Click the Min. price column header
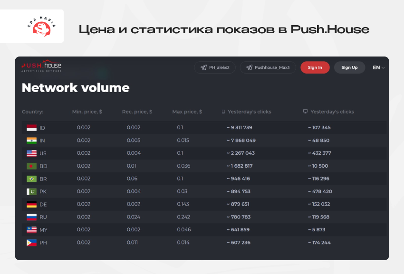404x274 pixels. 87,112
